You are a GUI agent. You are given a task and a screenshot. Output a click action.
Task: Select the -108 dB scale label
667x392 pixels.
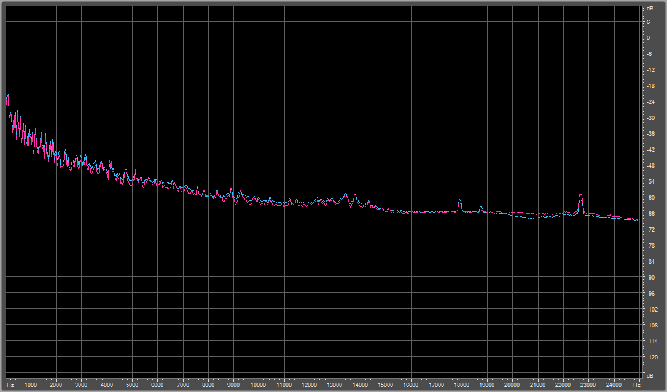coord(652,325)
